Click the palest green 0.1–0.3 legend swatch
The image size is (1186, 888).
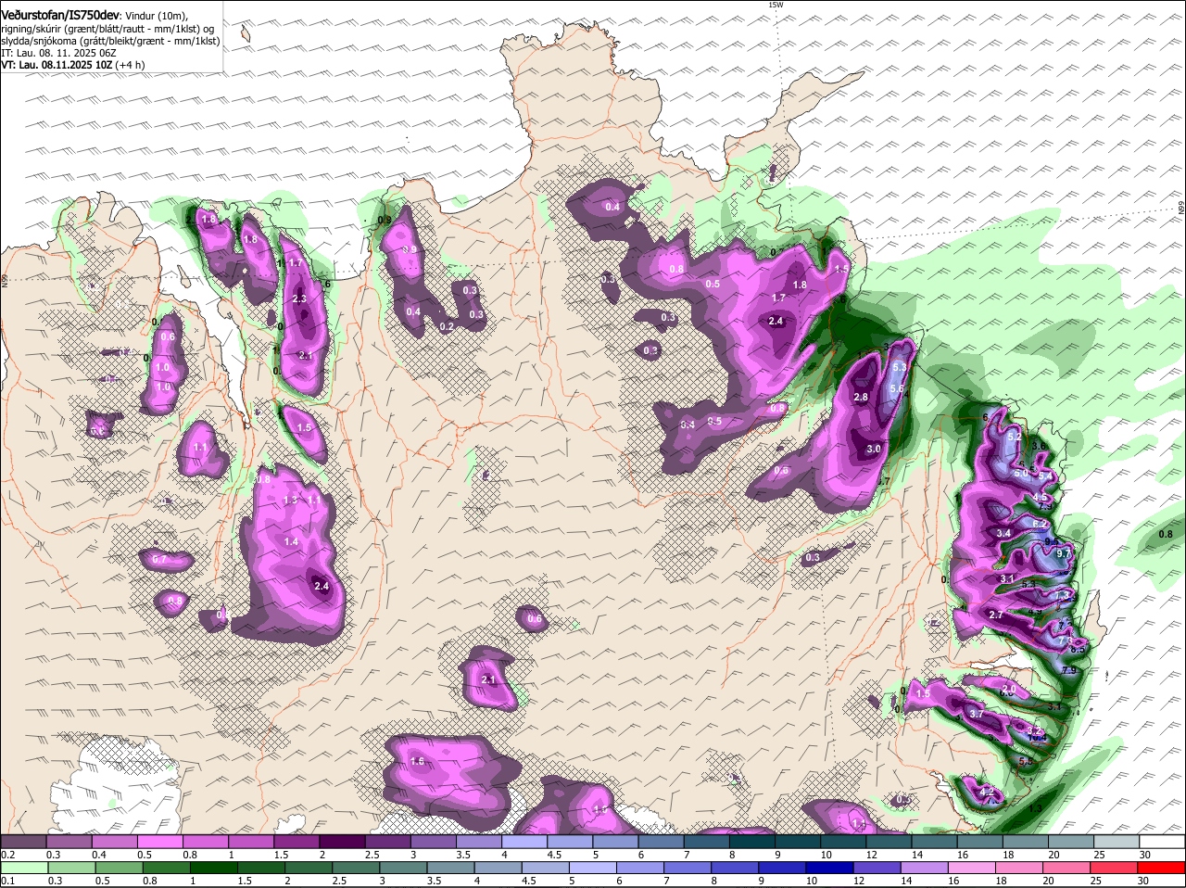coord(25,869)
